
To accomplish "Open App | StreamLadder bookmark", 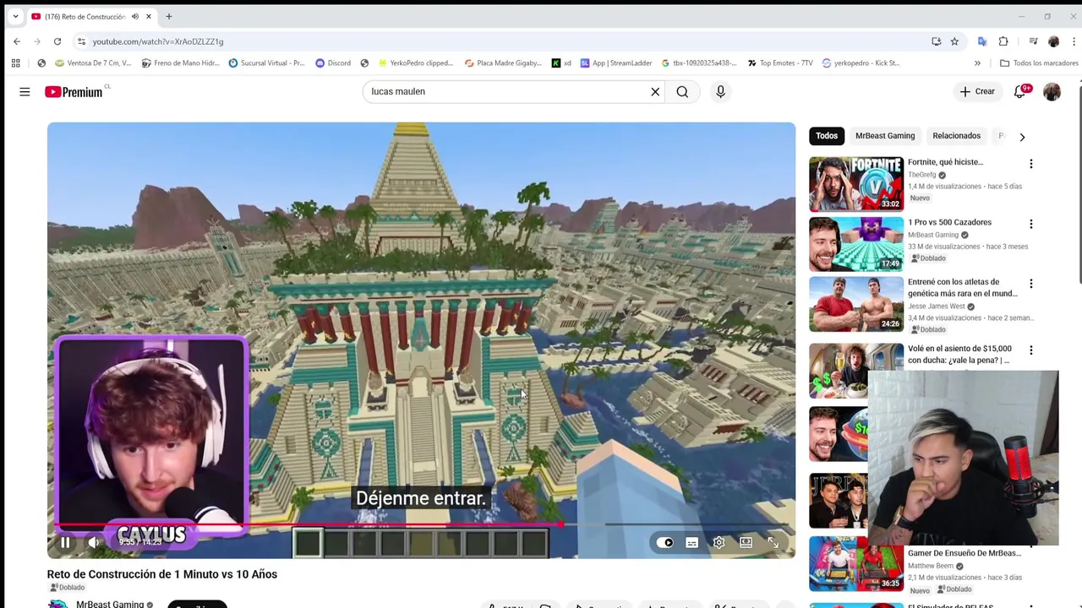I will click(616, 62).
